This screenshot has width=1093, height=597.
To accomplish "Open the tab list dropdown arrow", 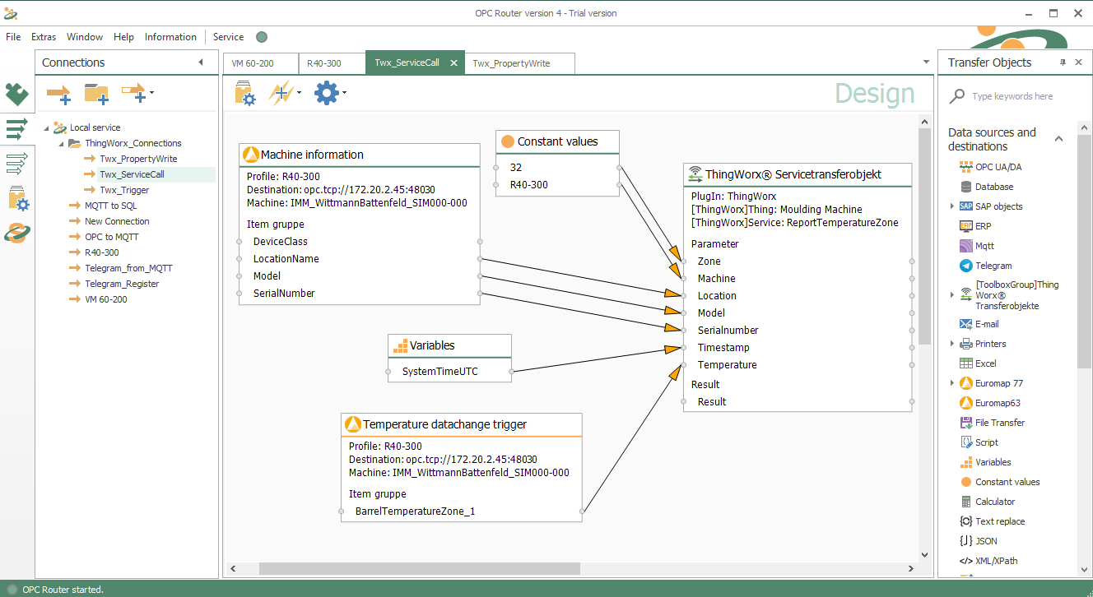I will click(x=926, y=62).
